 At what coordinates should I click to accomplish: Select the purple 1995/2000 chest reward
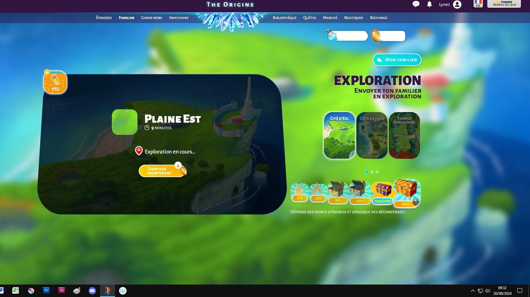coord(383,193)
